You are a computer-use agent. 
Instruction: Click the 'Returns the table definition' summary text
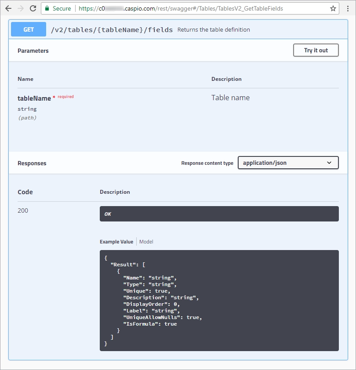214,30
